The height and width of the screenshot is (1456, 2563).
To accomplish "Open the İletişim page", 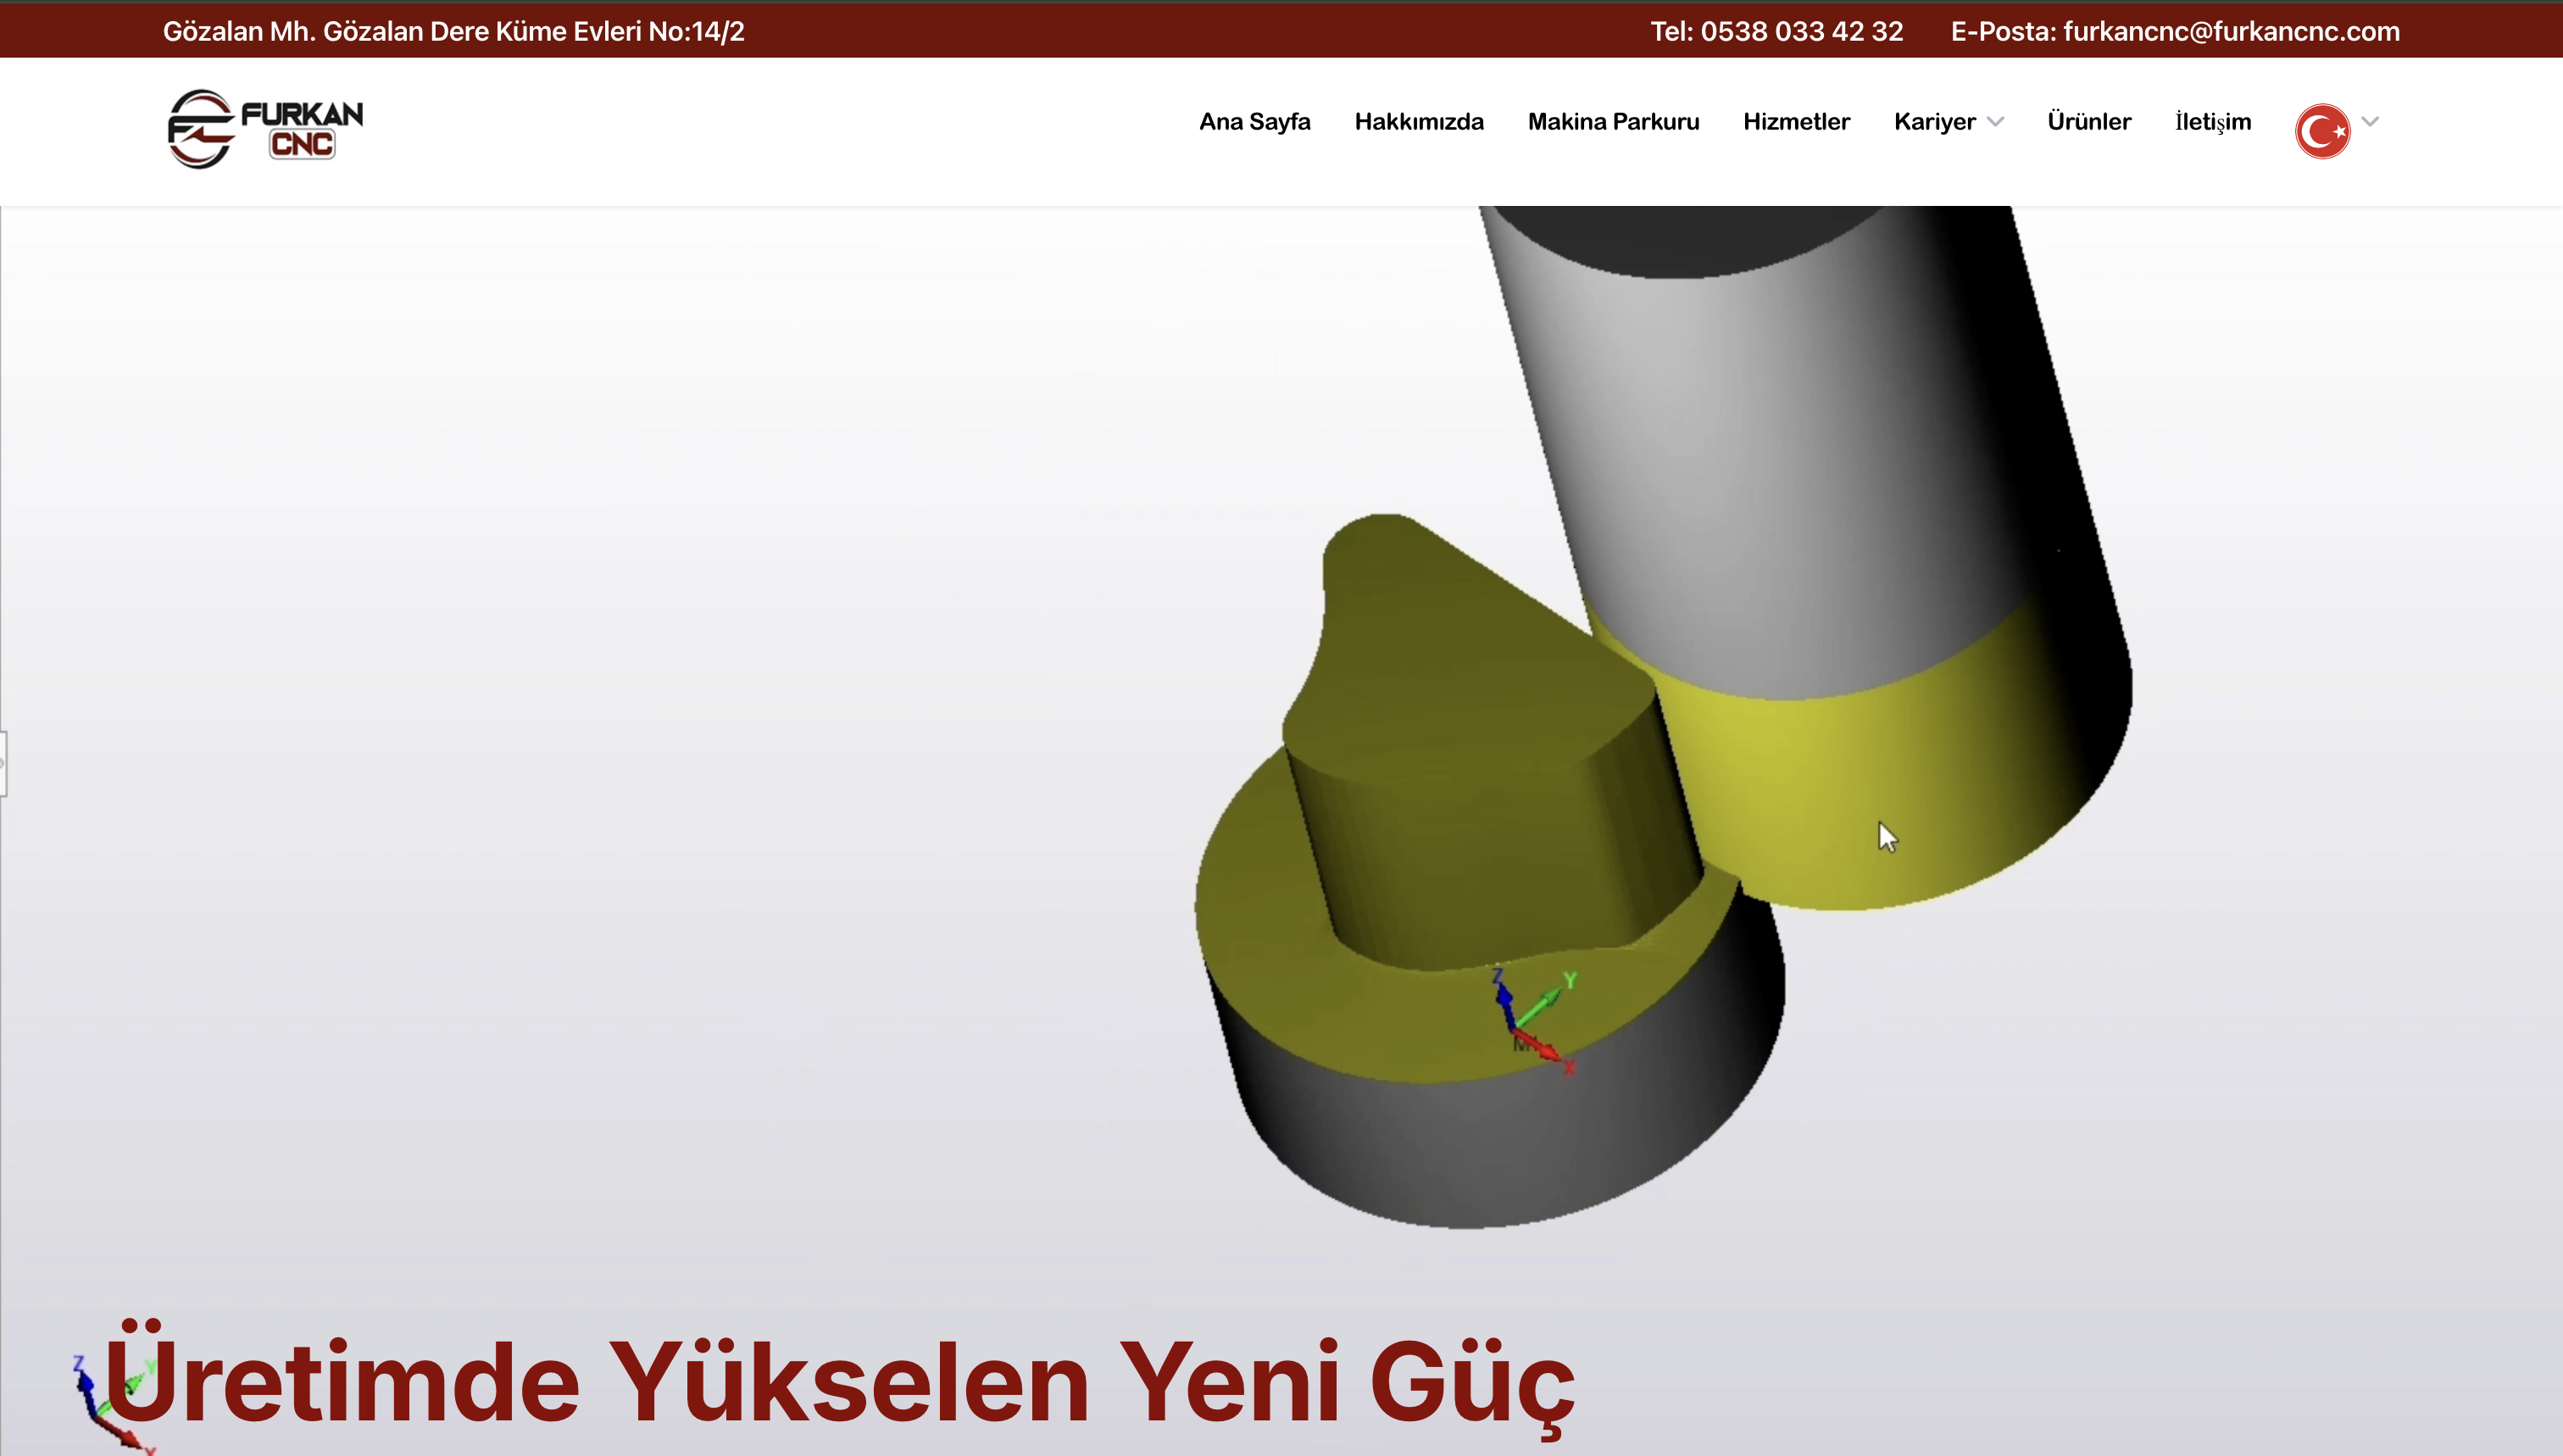I will pos(2213,121).
